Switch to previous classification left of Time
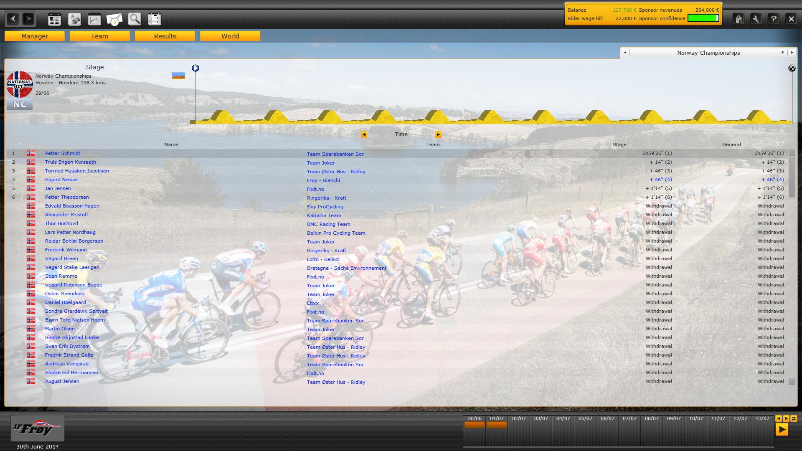The width and height of the screenshot is (802, 451). click(364, 134)
